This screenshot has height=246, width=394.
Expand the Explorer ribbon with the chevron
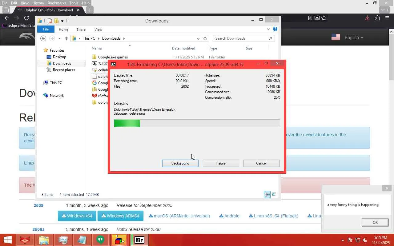[x=268, y=29]
